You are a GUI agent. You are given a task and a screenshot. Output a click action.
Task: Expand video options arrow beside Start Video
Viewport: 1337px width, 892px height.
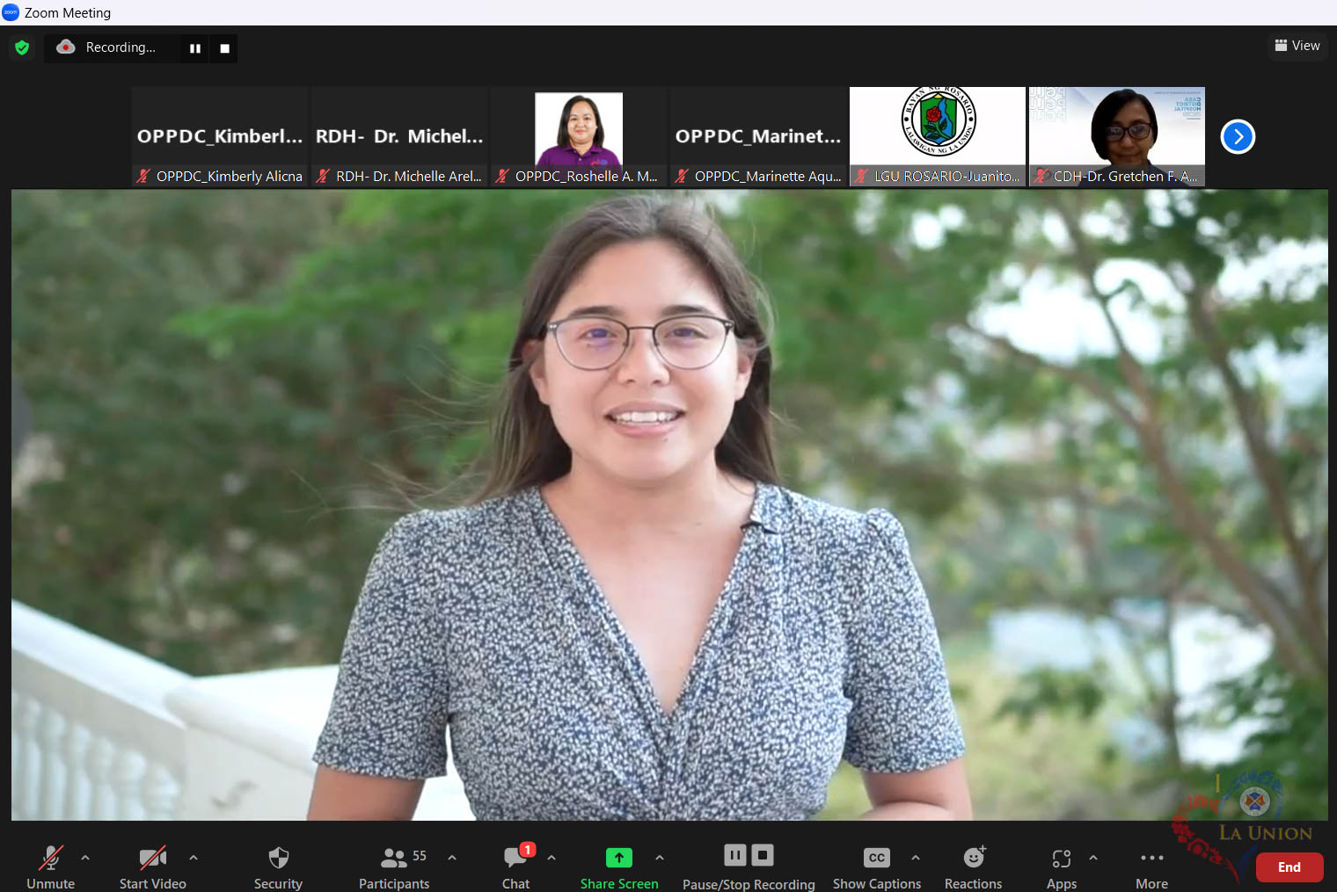194,857
